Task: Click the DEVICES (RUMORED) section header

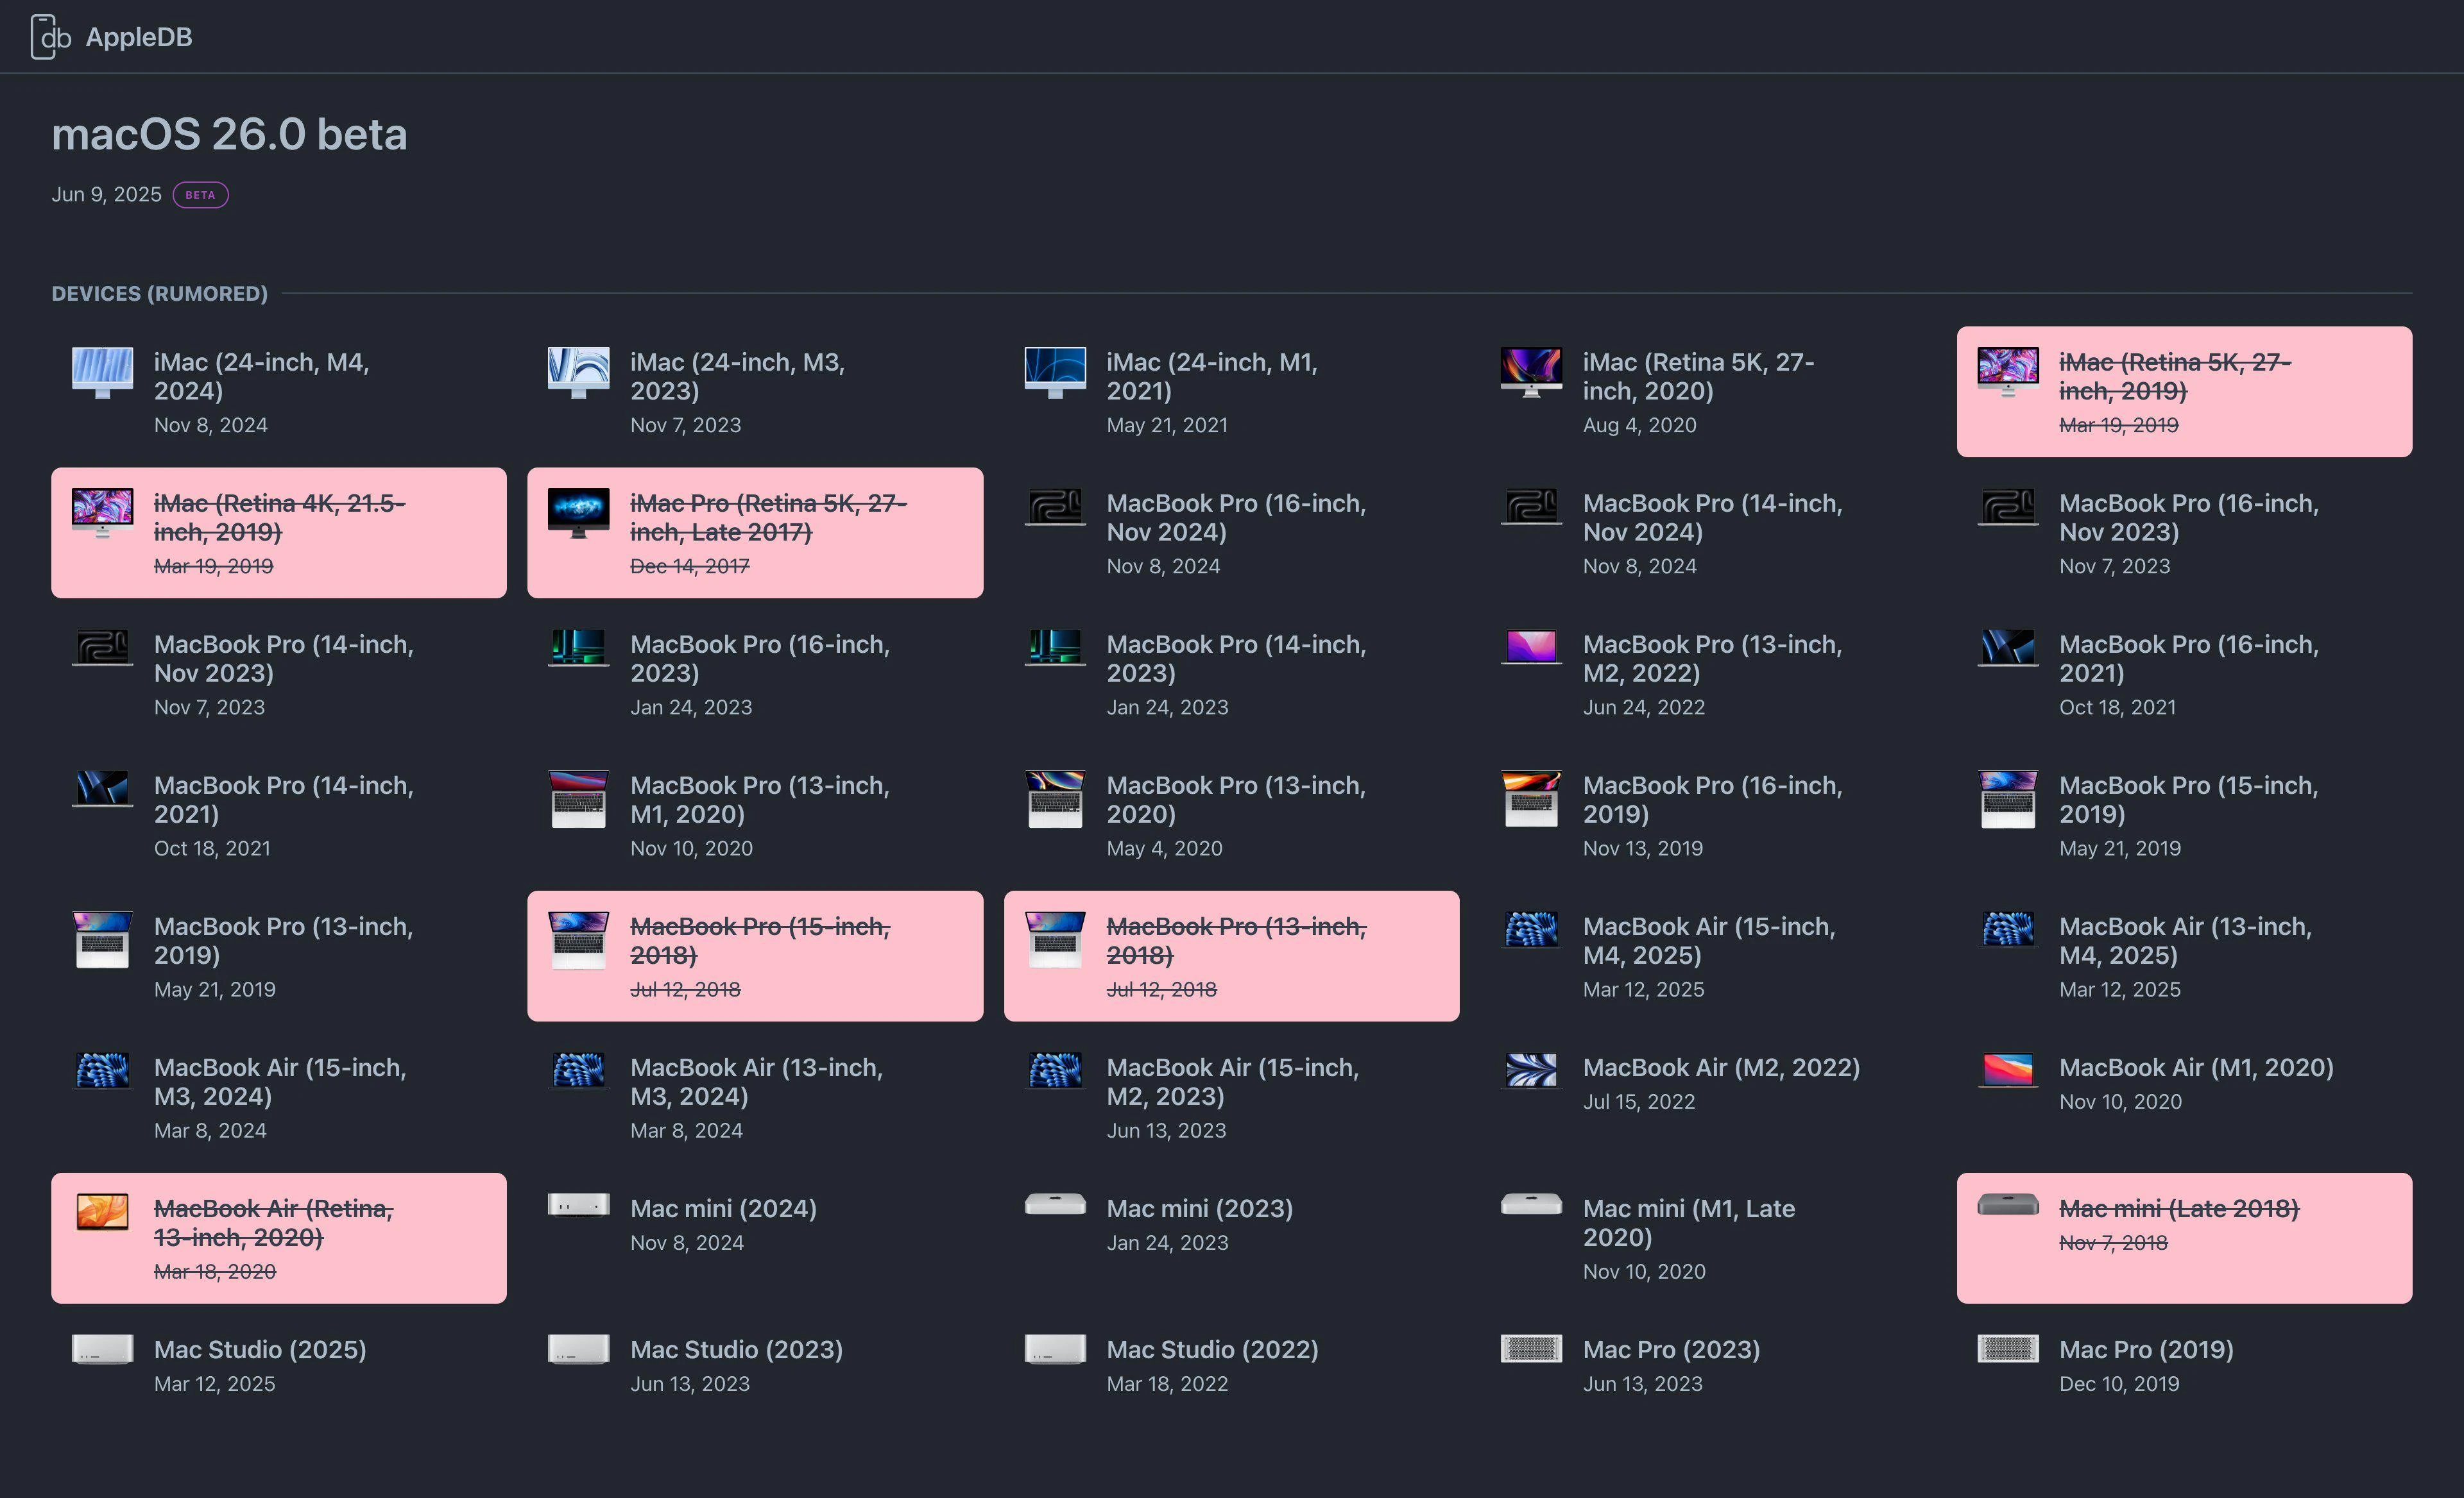Action: click(160, 294)
